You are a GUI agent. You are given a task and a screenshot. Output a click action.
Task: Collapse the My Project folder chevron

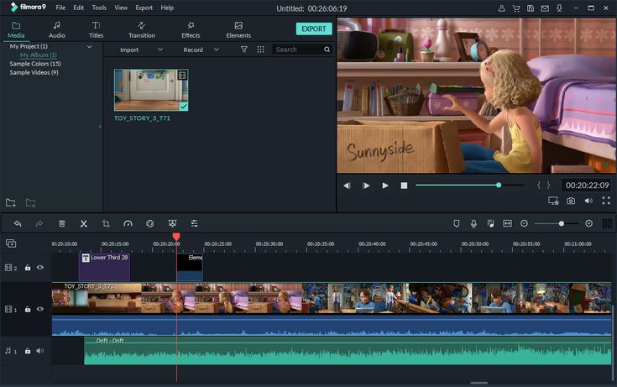89,46
